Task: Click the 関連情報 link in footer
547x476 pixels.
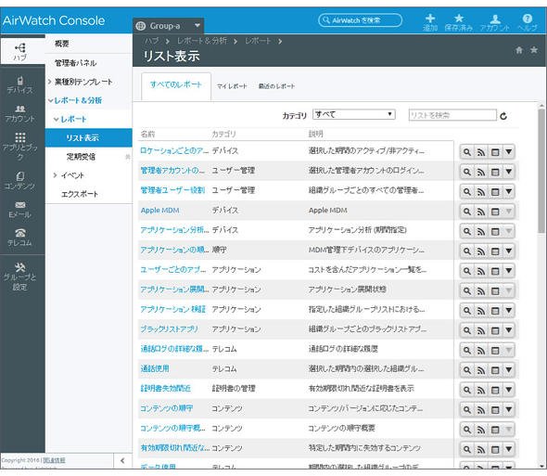Action: [x=54, y=460]
